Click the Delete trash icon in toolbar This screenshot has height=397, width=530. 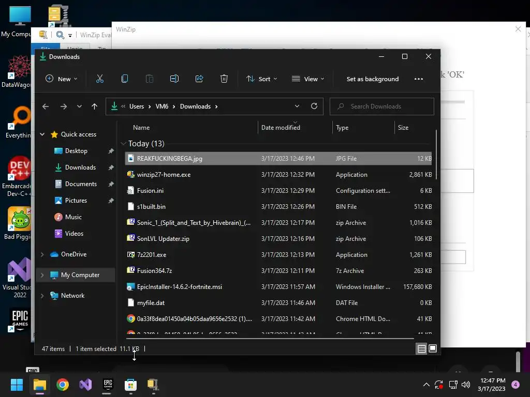click(x=224, y=79)
